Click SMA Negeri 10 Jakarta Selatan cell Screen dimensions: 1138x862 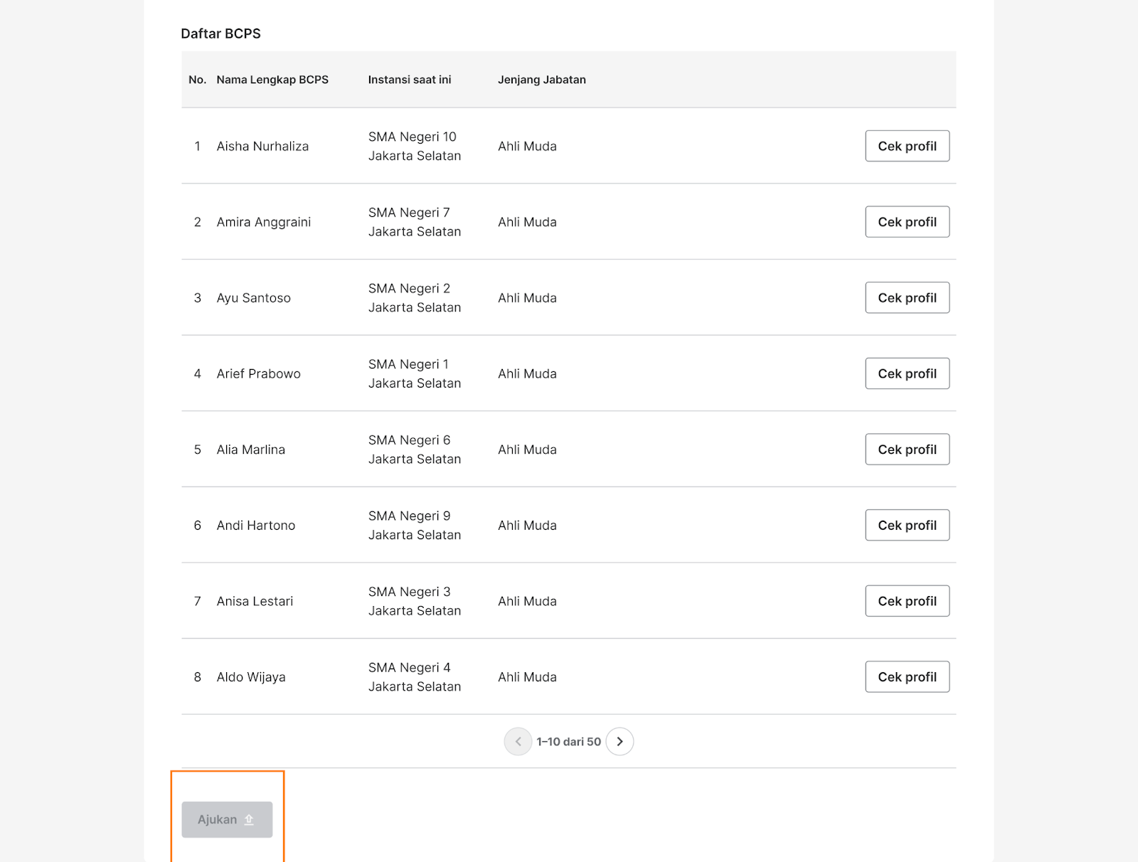click(x=415, y=146)
